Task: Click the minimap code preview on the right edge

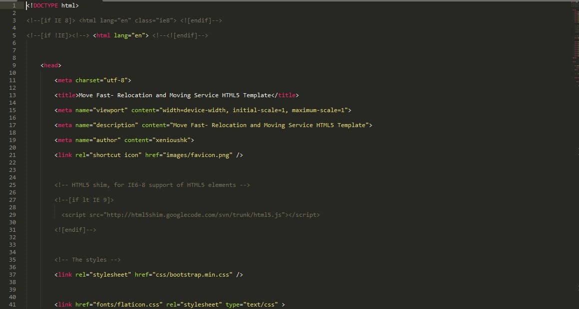Action: click(x=576, y=44)
